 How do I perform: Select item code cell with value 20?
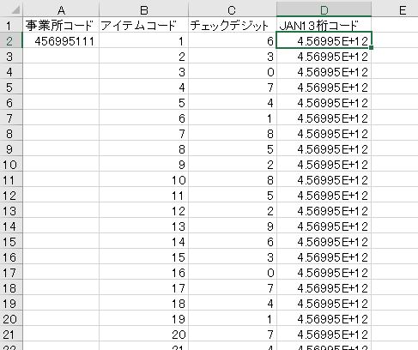pos(144,335)
